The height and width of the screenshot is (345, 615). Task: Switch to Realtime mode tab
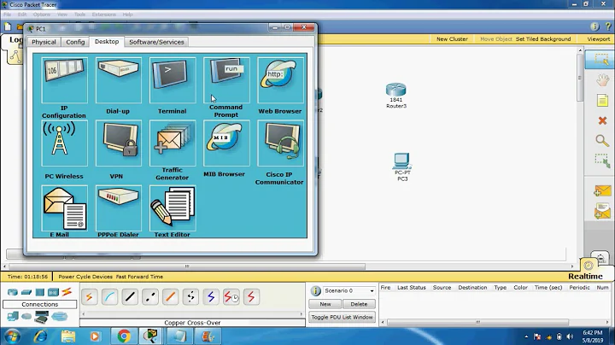coord(585,276)
